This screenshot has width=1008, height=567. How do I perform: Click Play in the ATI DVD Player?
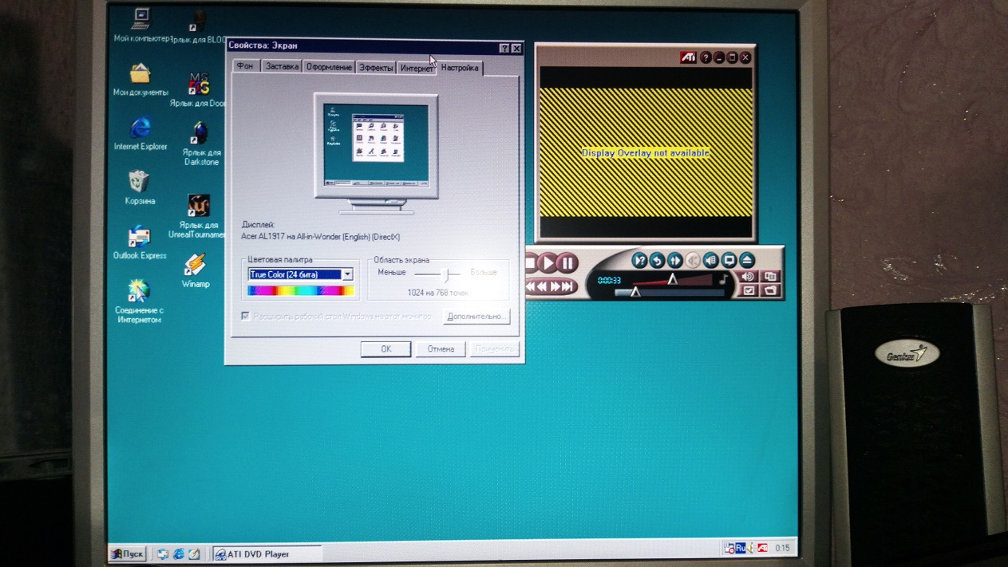[x=548, y=262]
